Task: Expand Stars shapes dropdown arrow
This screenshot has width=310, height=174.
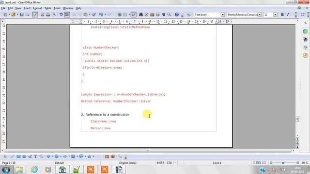Action: [x=93, y=157]
